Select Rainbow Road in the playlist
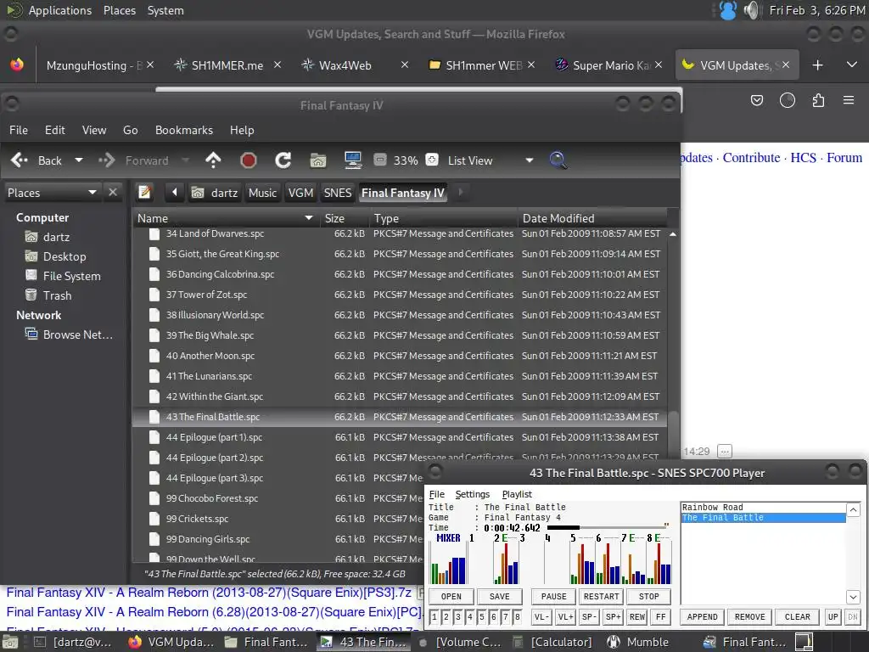The image size is (869, 652). (764, 508)
